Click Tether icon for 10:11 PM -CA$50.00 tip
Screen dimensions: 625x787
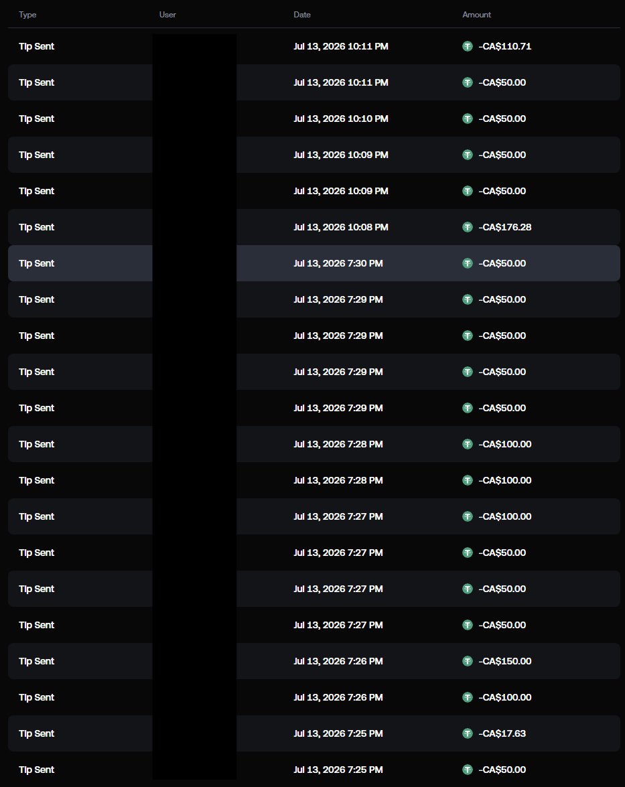[468, 82]
